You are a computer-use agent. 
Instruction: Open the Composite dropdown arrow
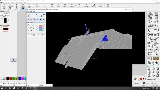point(75,5)
